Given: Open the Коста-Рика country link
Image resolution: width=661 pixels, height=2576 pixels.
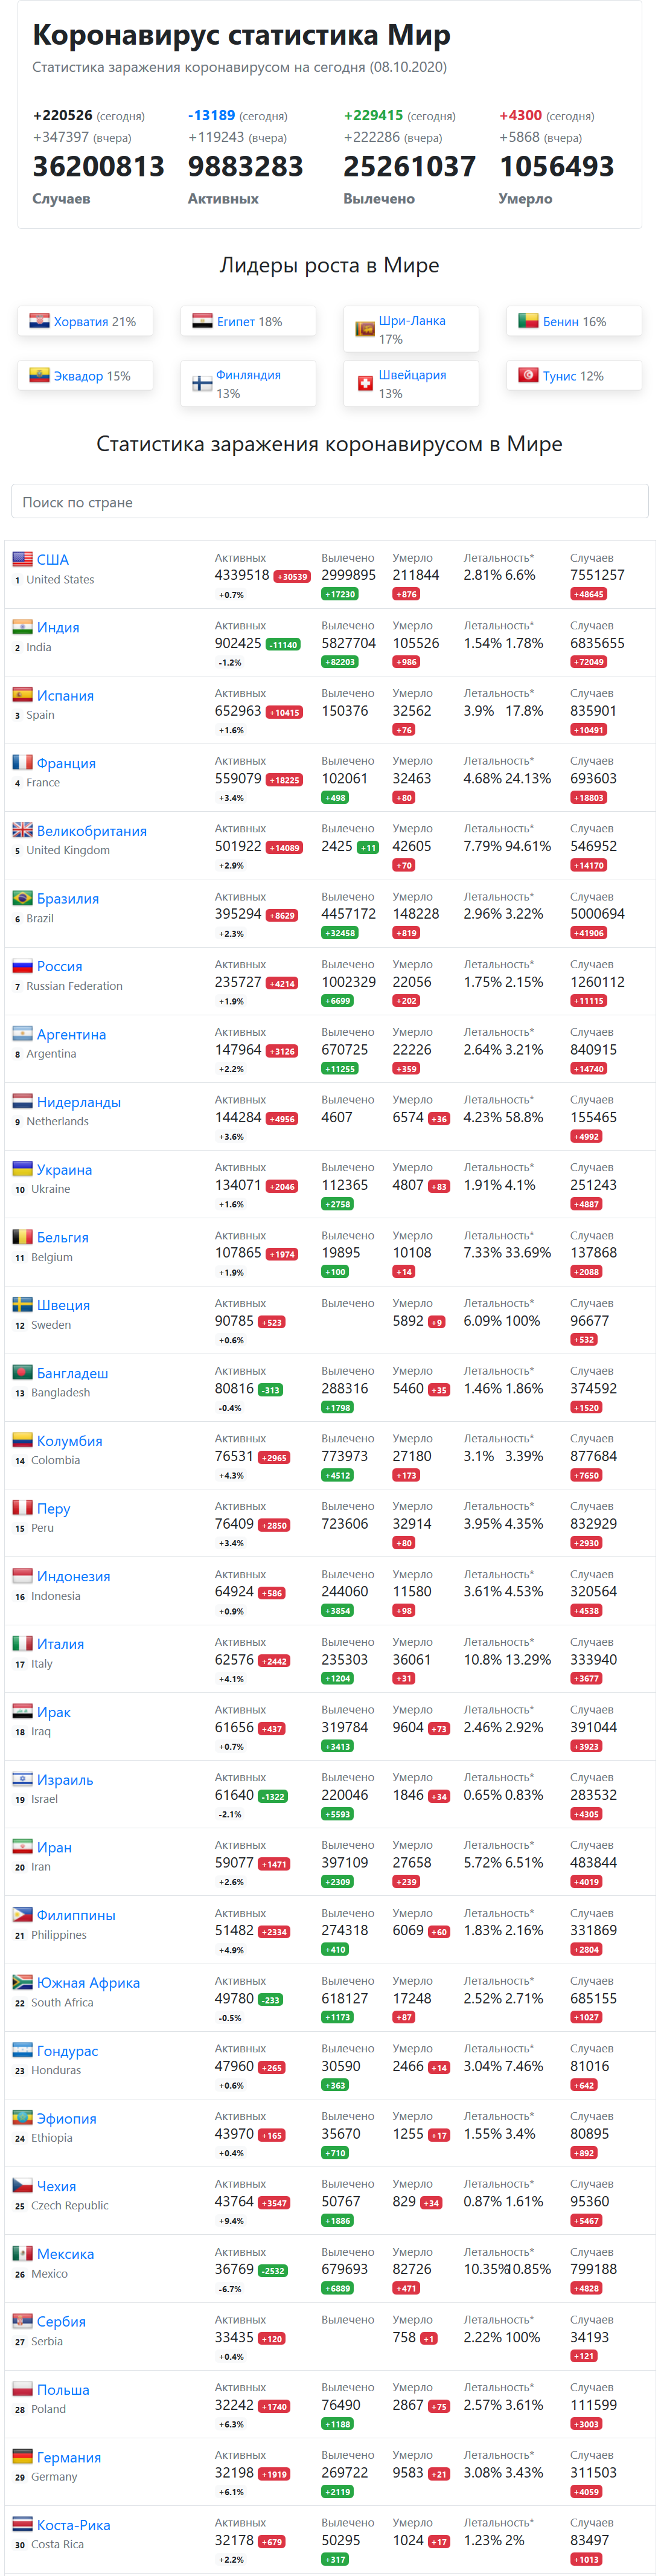Looking at the screenshot, I should tap(74, 2525).
